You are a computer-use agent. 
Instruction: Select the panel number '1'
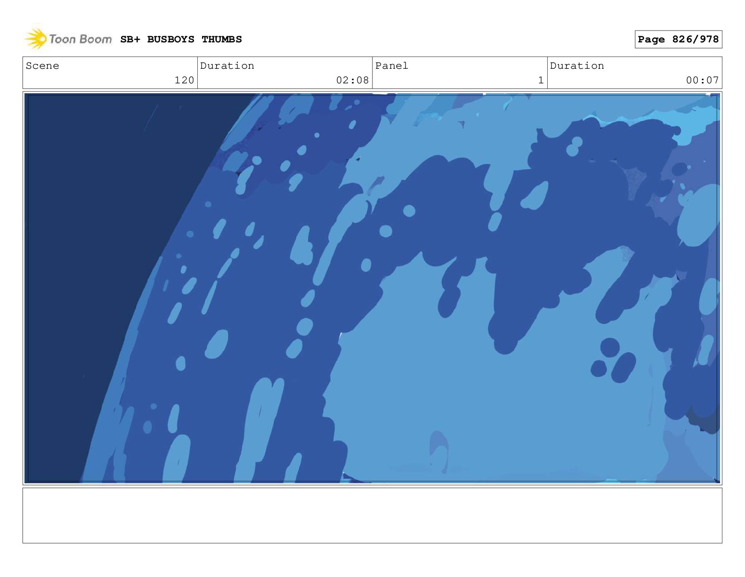[541, 81]
